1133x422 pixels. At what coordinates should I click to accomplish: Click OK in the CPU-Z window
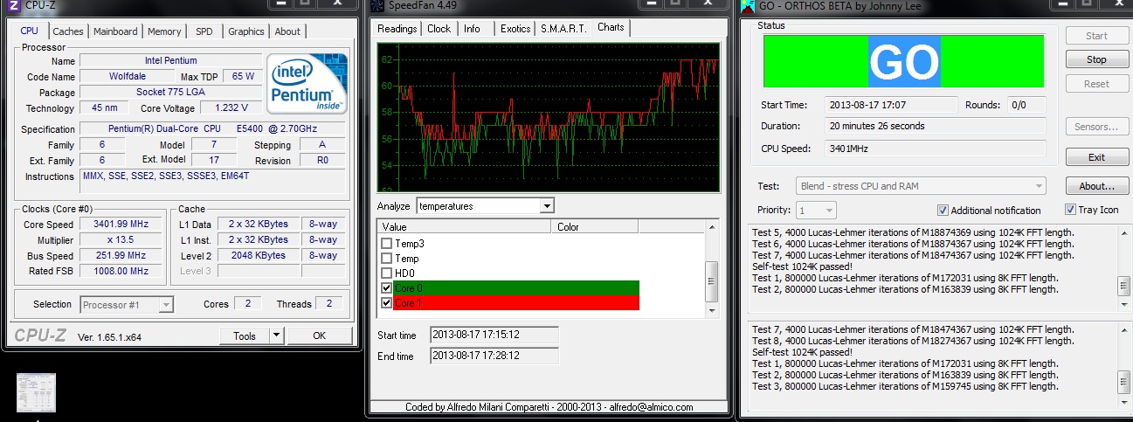(x=319, y=336)
